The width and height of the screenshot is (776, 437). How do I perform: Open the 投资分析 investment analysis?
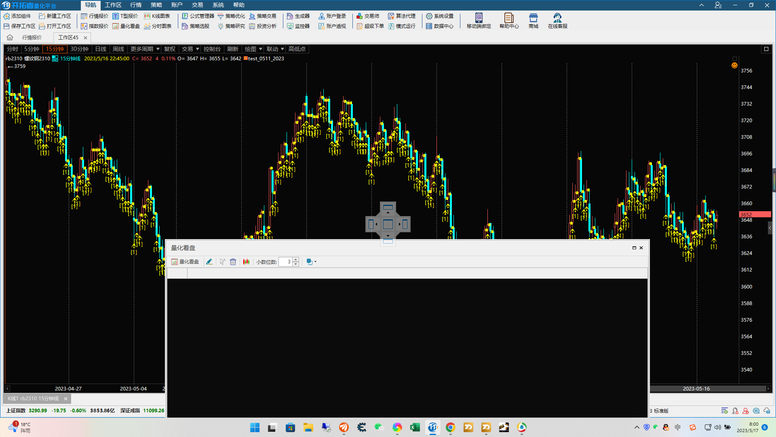(263, 26)
